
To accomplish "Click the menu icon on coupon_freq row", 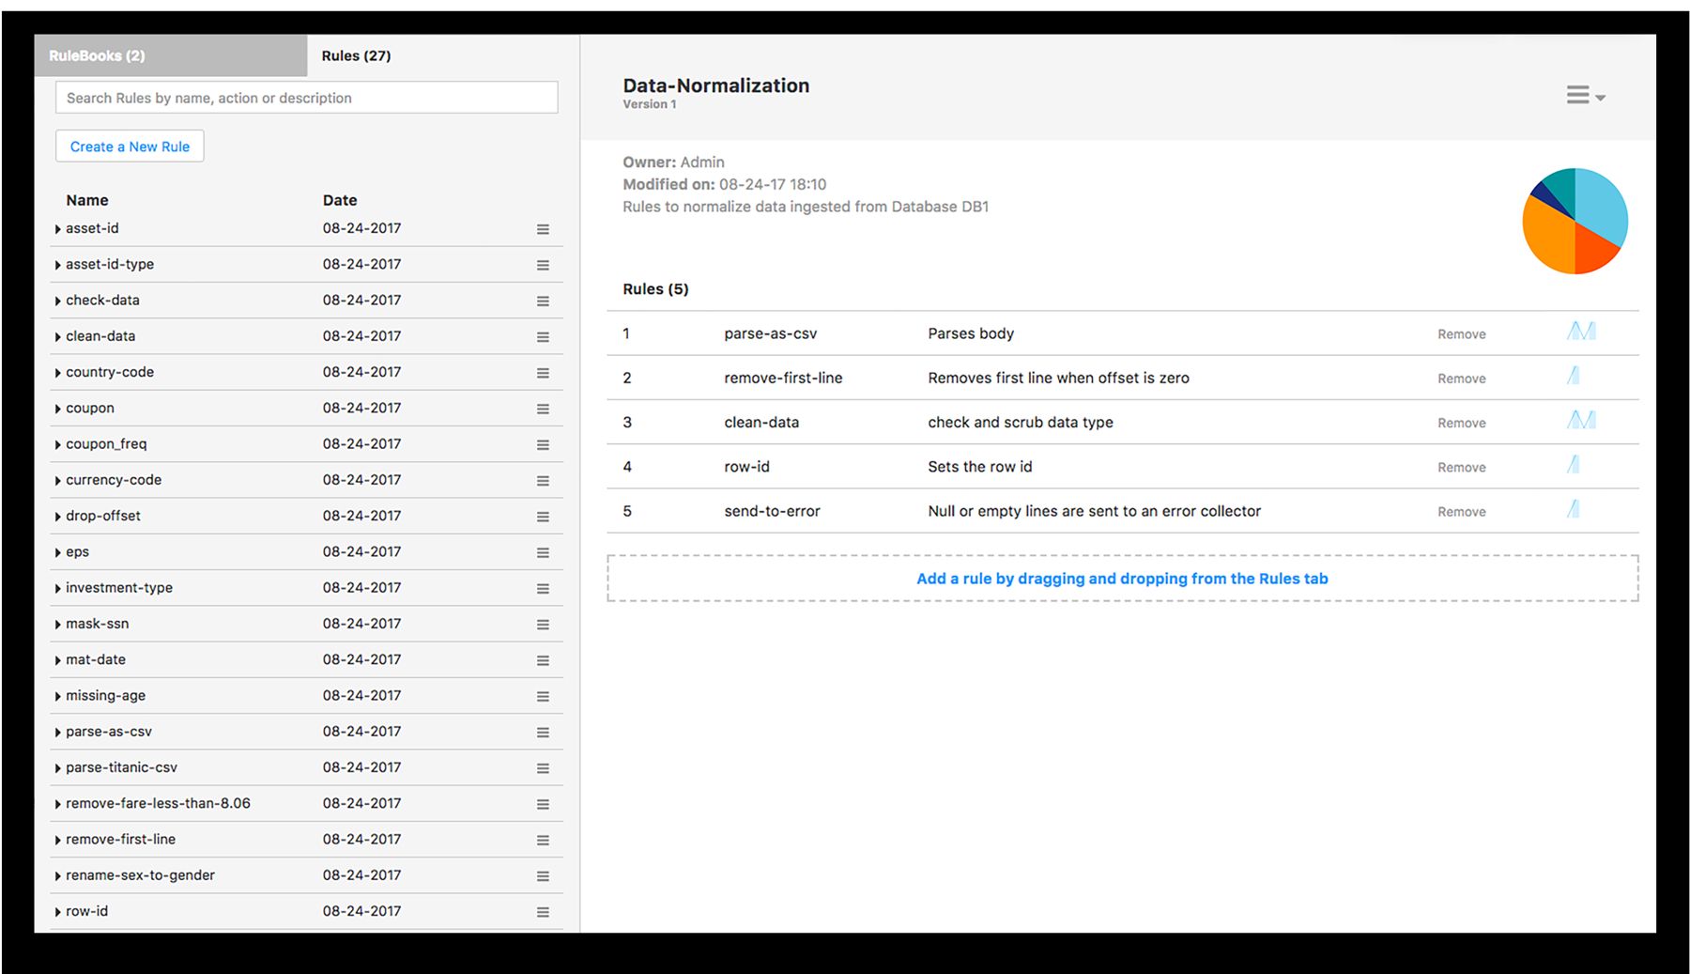I will coord(543,445).
